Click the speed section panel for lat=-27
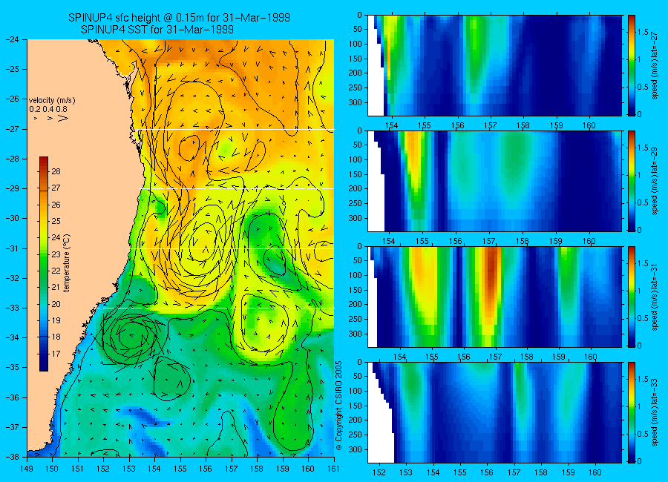This screenshot has height=482, width=668. click(x=494, y=65)
